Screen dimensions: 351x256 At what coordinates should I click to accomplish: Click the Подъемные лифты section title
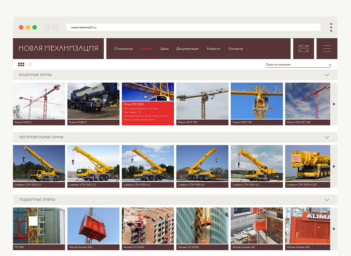tap(37, 200)
